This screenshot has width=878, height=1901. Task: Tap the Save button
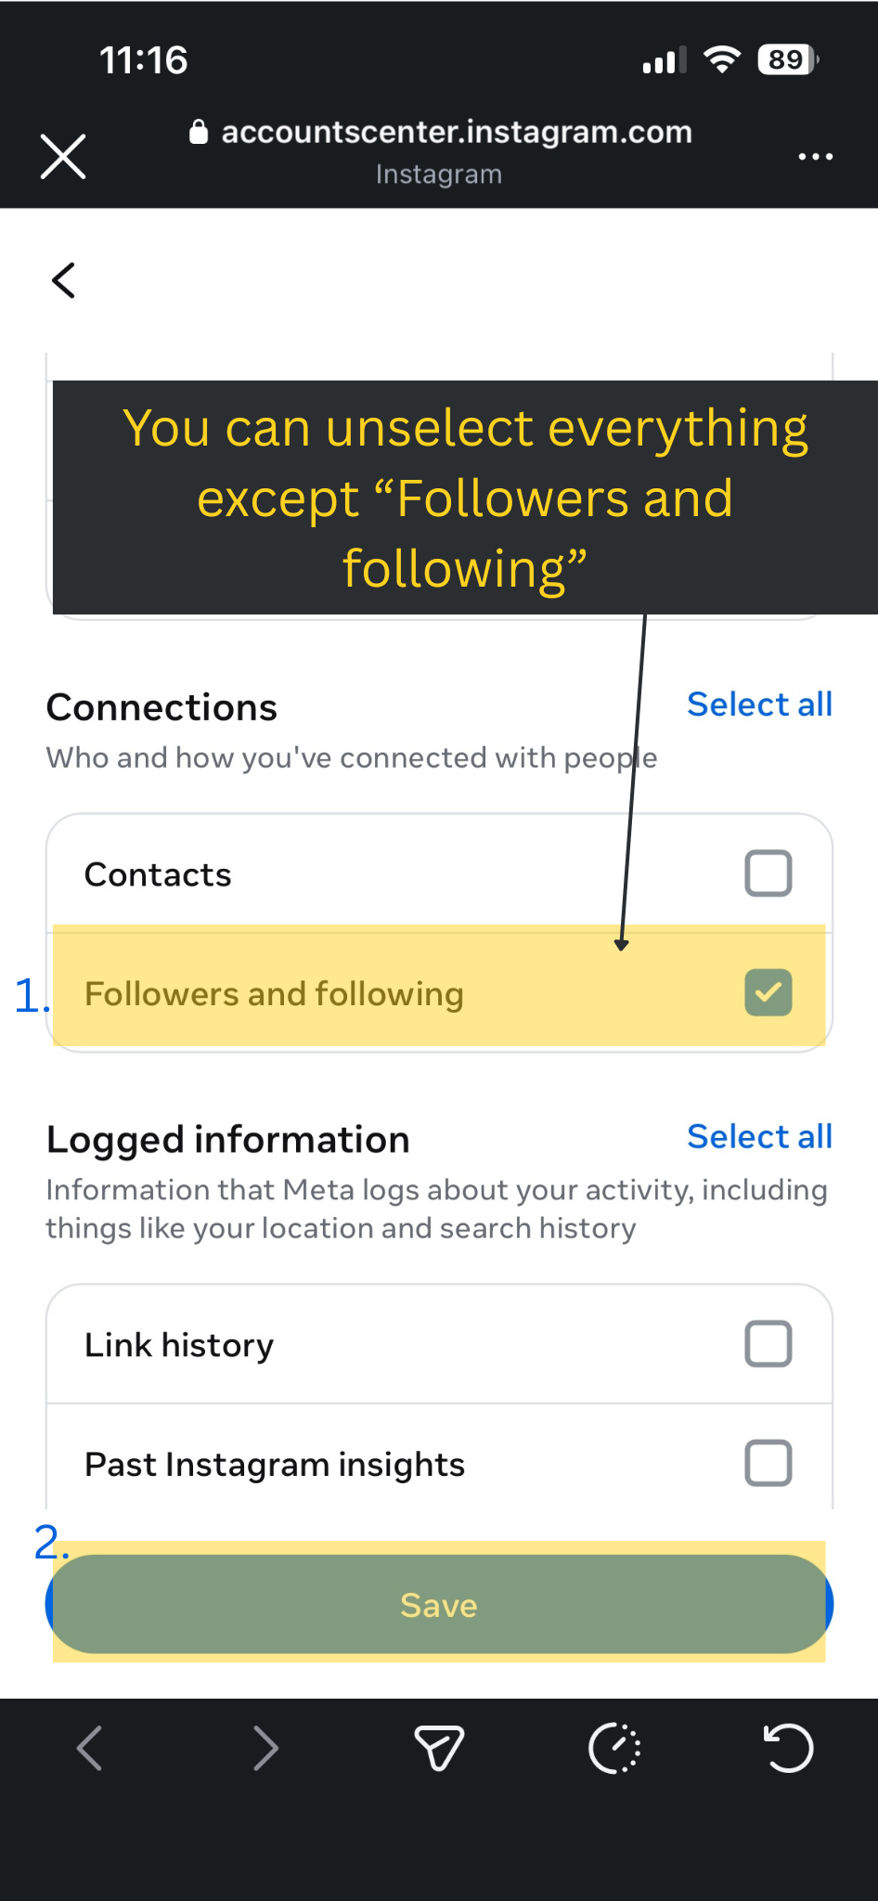[x=439, y=1604]
